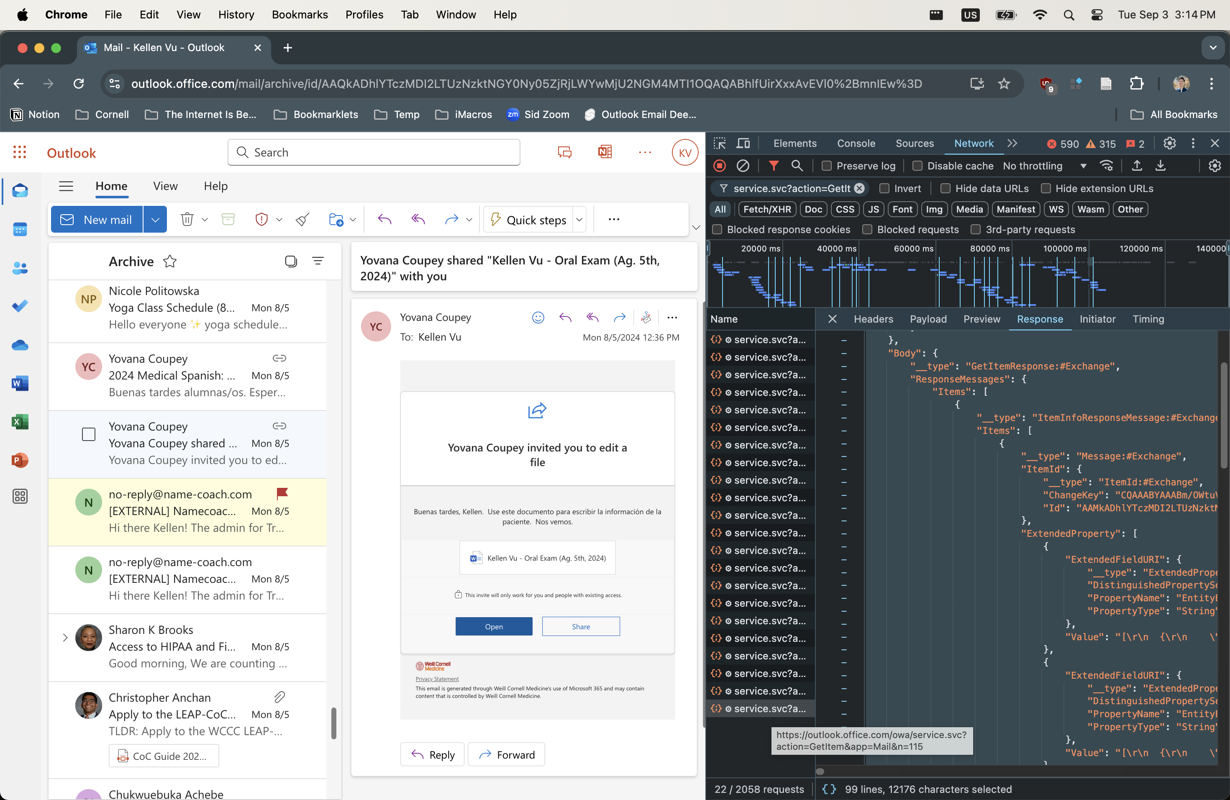Expand the Report options dropdown
The width and height of the screenshot is (1230, 800).
click(279, 220)
